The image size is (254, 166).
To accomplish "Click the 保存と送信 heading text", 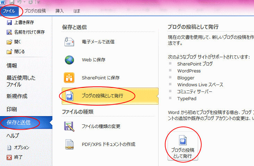I will click(x=74, y=27).
